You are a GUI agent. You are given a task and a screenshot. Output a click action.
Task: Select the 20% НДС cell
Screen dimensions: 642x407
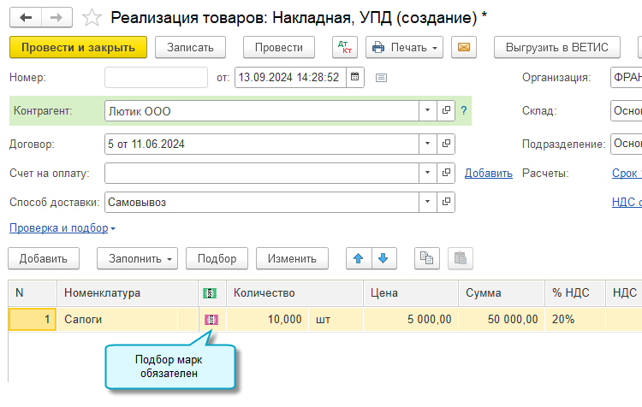pos(575,320)
